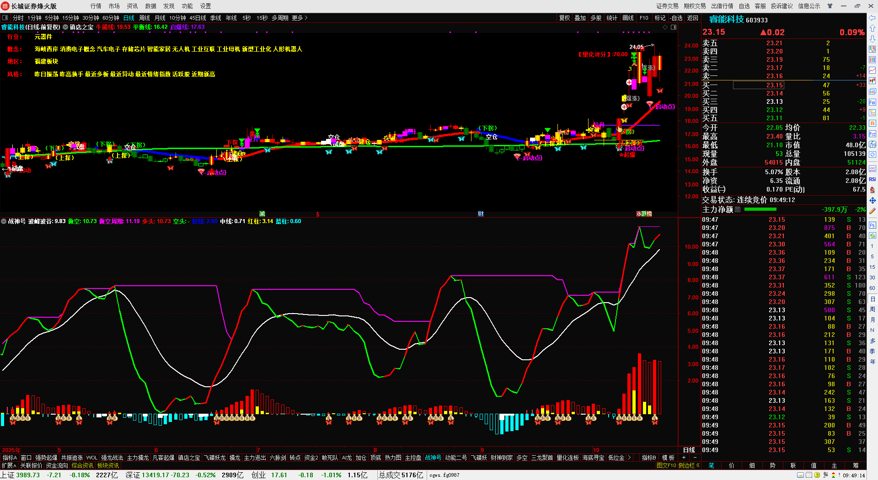Toggle 复权 adjustment option

click(x=565, y=18)
